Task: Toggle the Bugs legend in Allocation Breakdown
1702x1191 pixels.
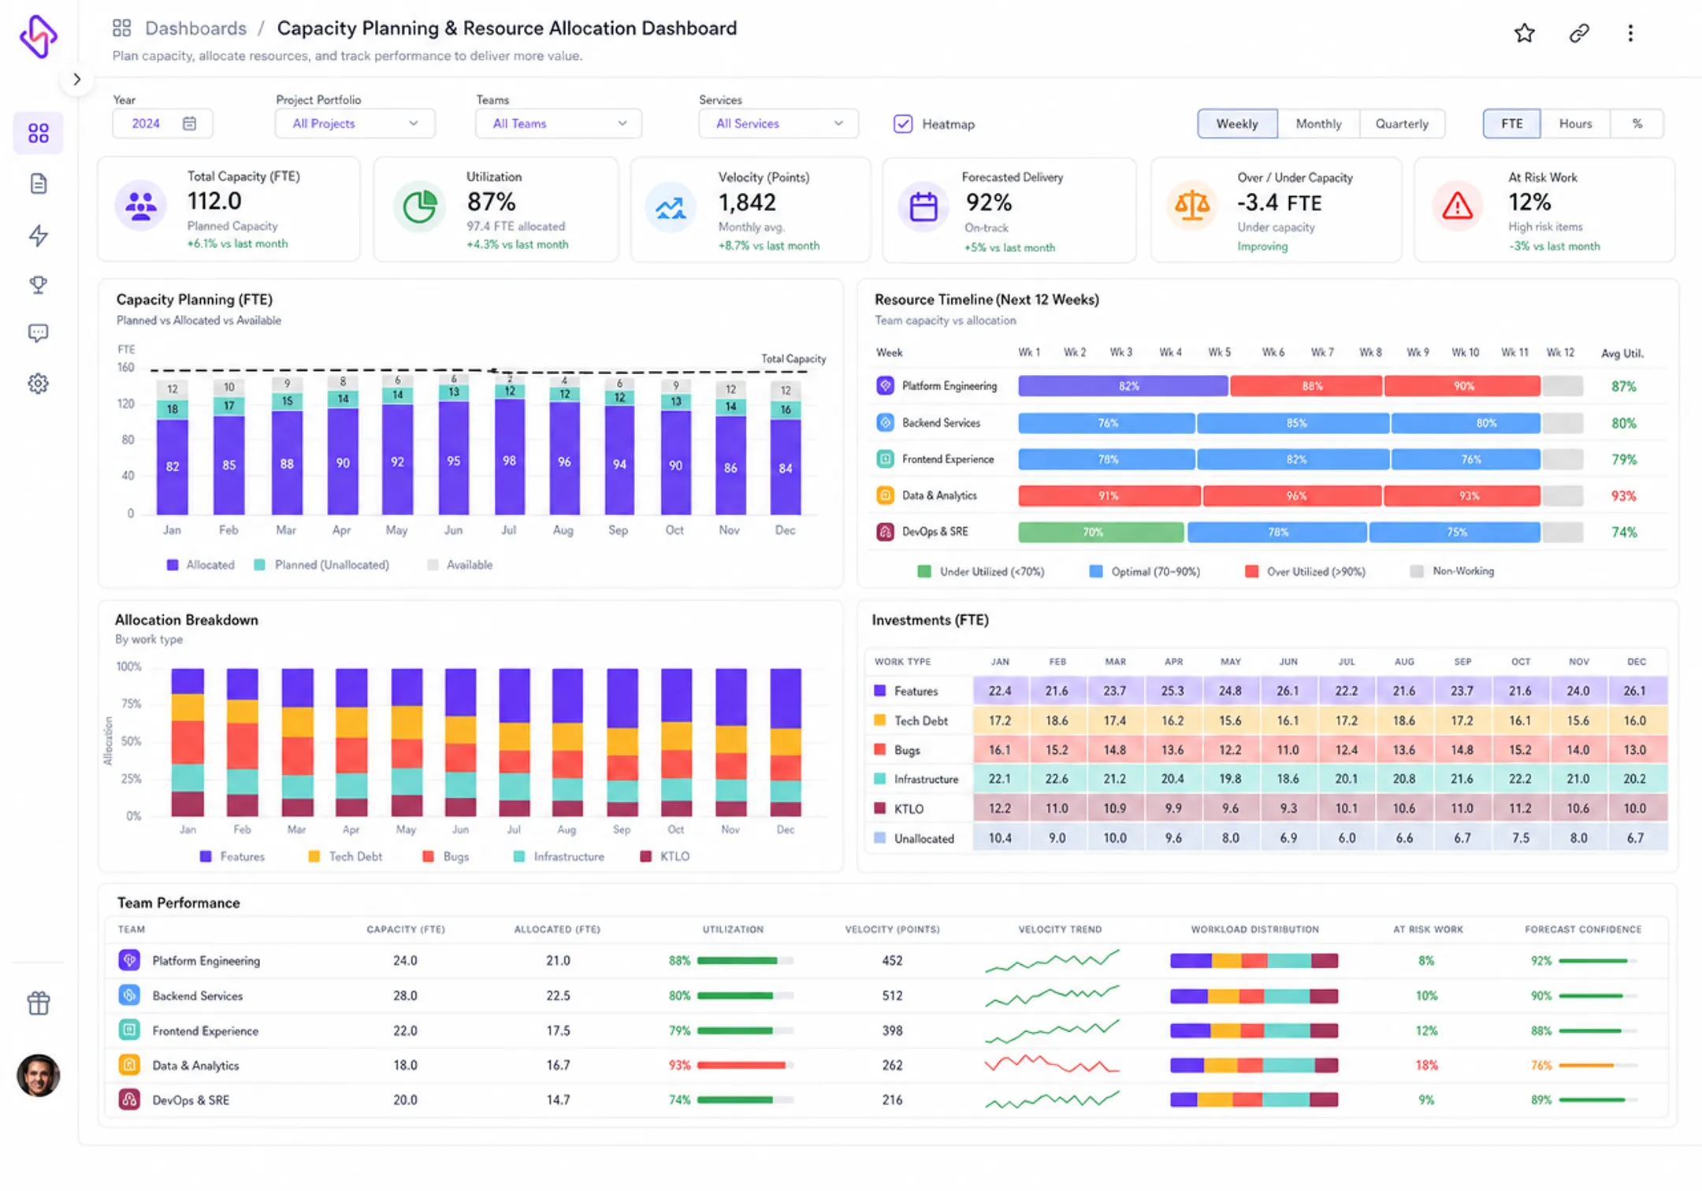Action: coord(446,856)
